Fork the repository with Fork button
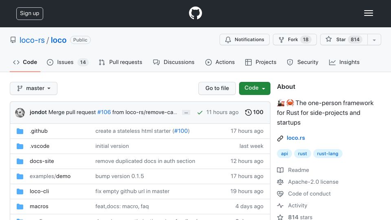This screenshot has width=391, height=220. [295, 40]
